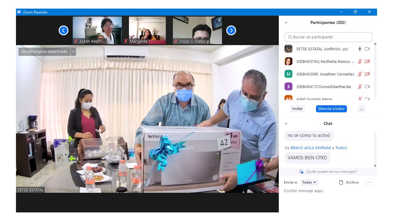Click Silenciar a todos button

[331, 109]
